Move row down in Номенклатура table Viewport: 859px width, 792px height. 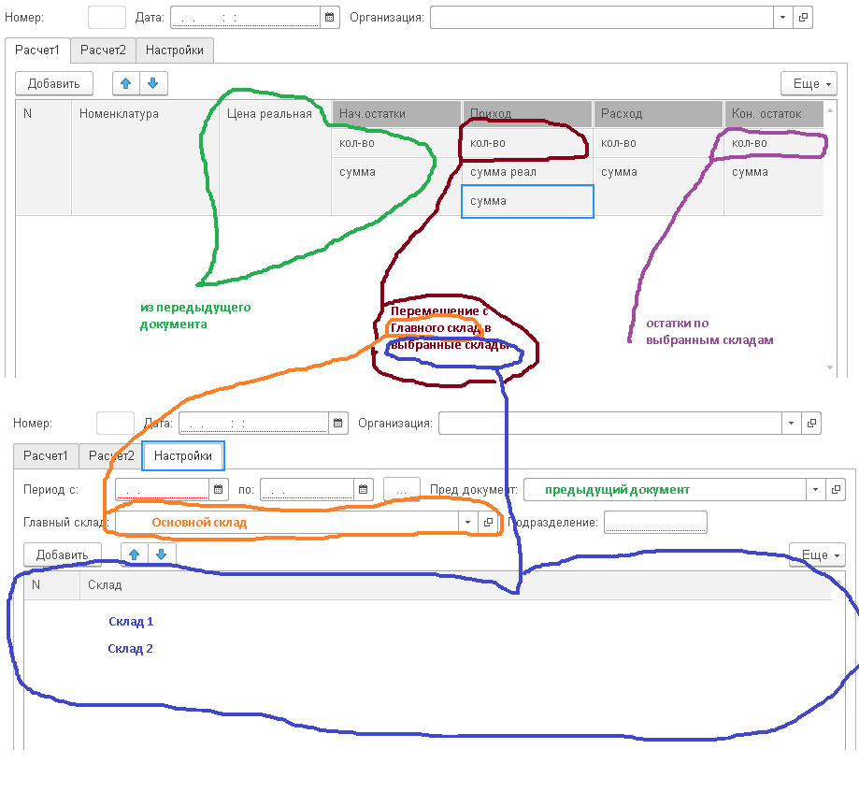(x=152, y=83)
